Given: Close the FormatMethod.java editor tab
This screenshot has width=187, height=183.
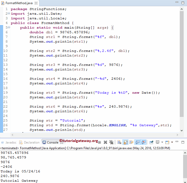Looking at the screenshot, I should 36,3.
